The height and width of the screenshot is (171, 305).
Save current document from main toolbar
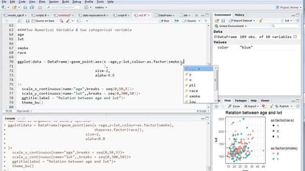click(x=25, y=8)
